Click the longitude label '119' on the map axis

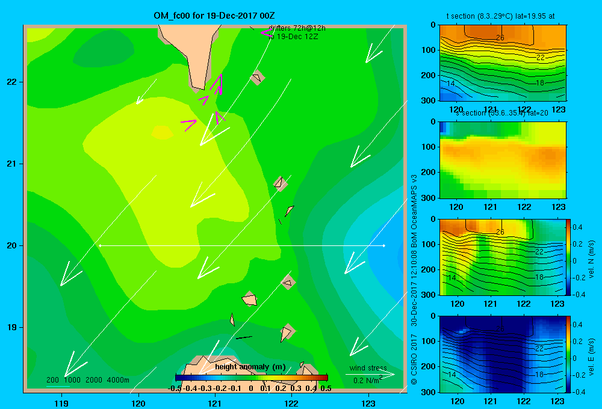tap(61, 403)
